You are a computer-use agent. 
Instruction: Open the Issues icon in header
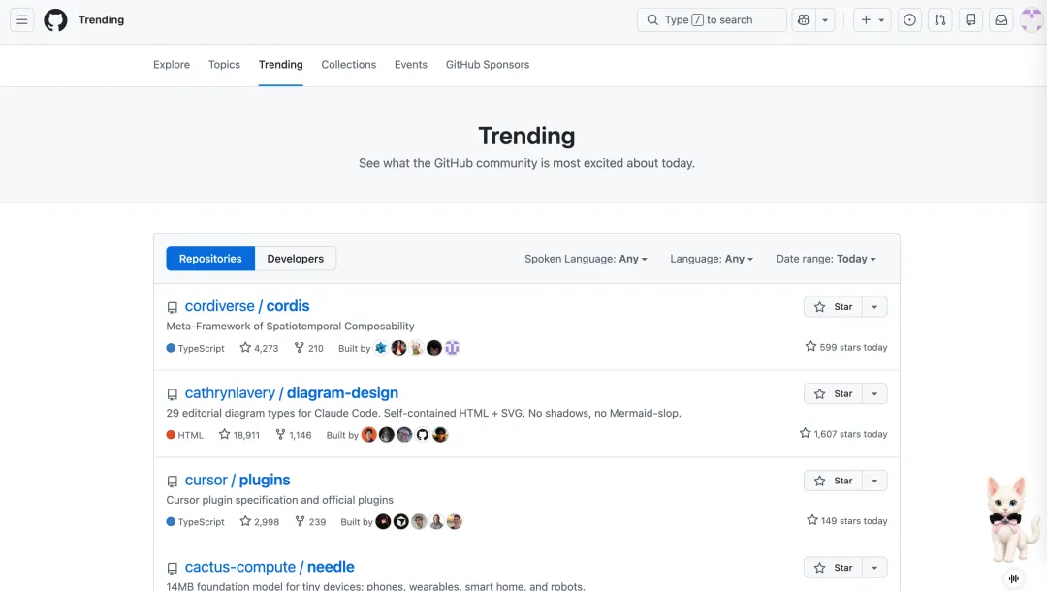click(x=909, y=20)
